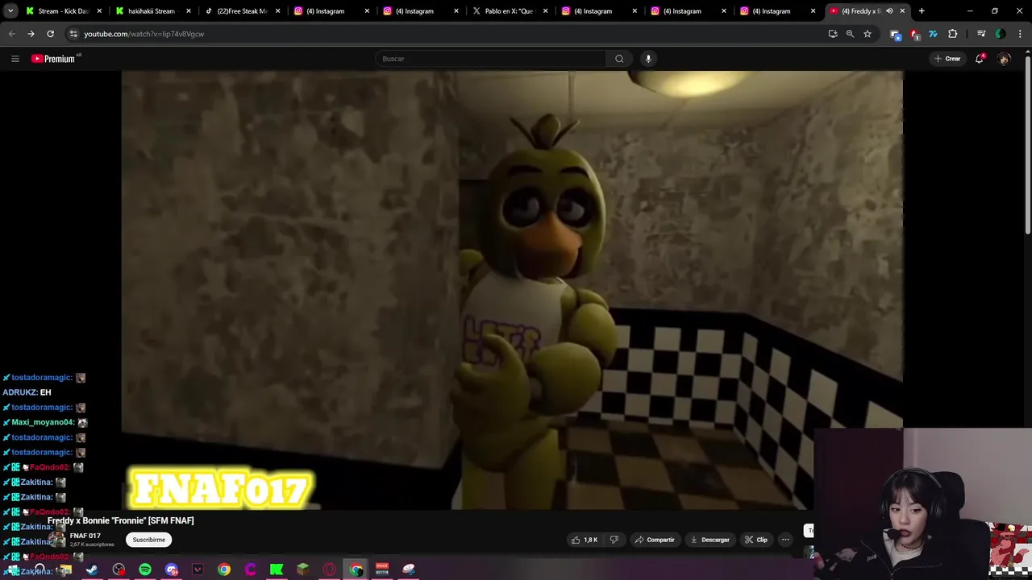Like the video showing 1,8 K
The height and width of the screenshot is (580, 1032).
click(x=585, y=540)
